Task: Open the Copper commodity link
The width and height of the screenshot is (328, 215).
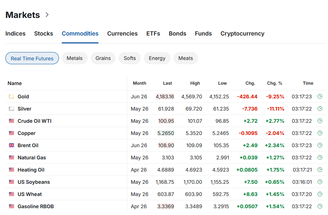Action: point(27,133)
